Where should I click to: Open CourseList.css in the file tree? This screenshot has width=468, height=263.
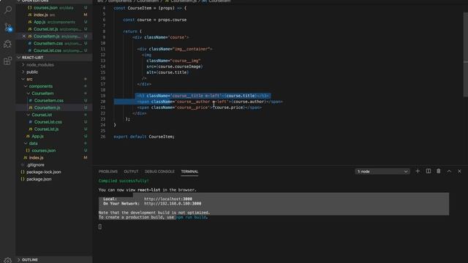[x=54, y=122]
